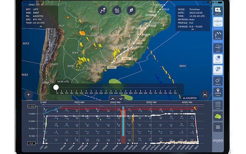Click the middle weather-grid map icon

click(117, 10)
